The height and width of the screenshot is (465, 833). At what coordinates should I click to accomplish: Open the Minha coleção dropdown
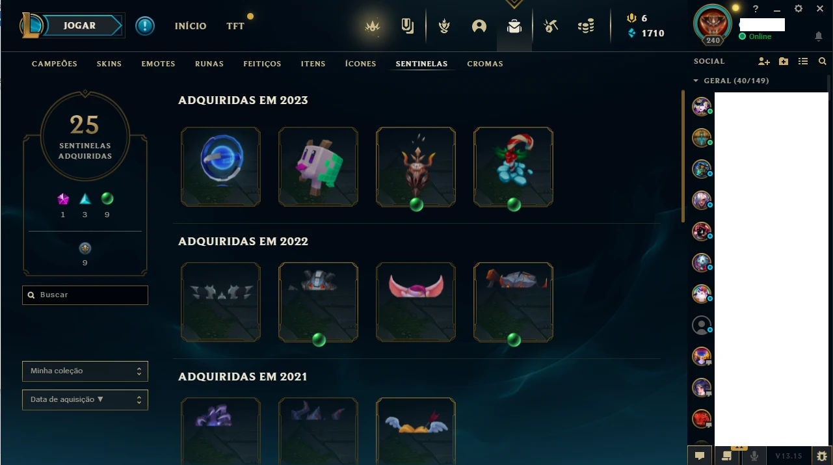pos(85,371)
